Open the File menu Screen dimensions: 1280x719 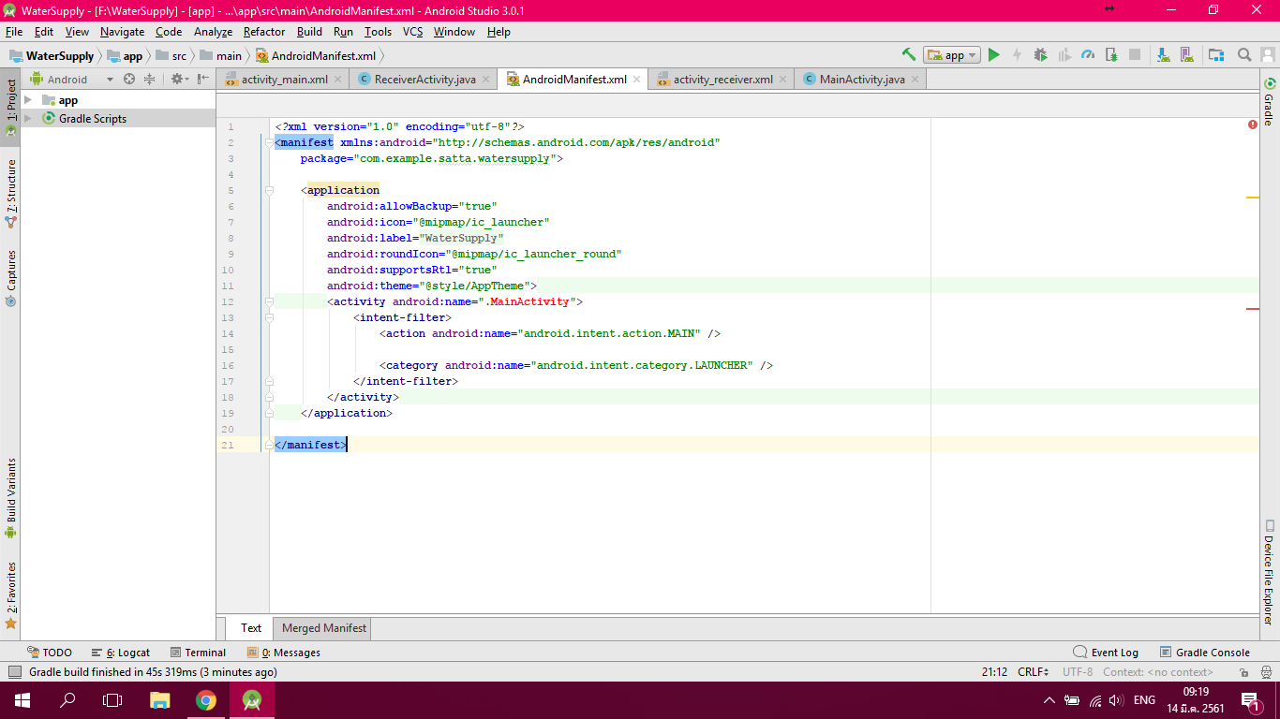click(14, 32)
